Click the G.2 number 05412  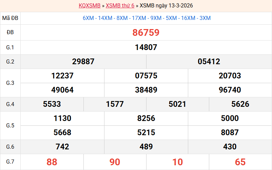[209, 62]
